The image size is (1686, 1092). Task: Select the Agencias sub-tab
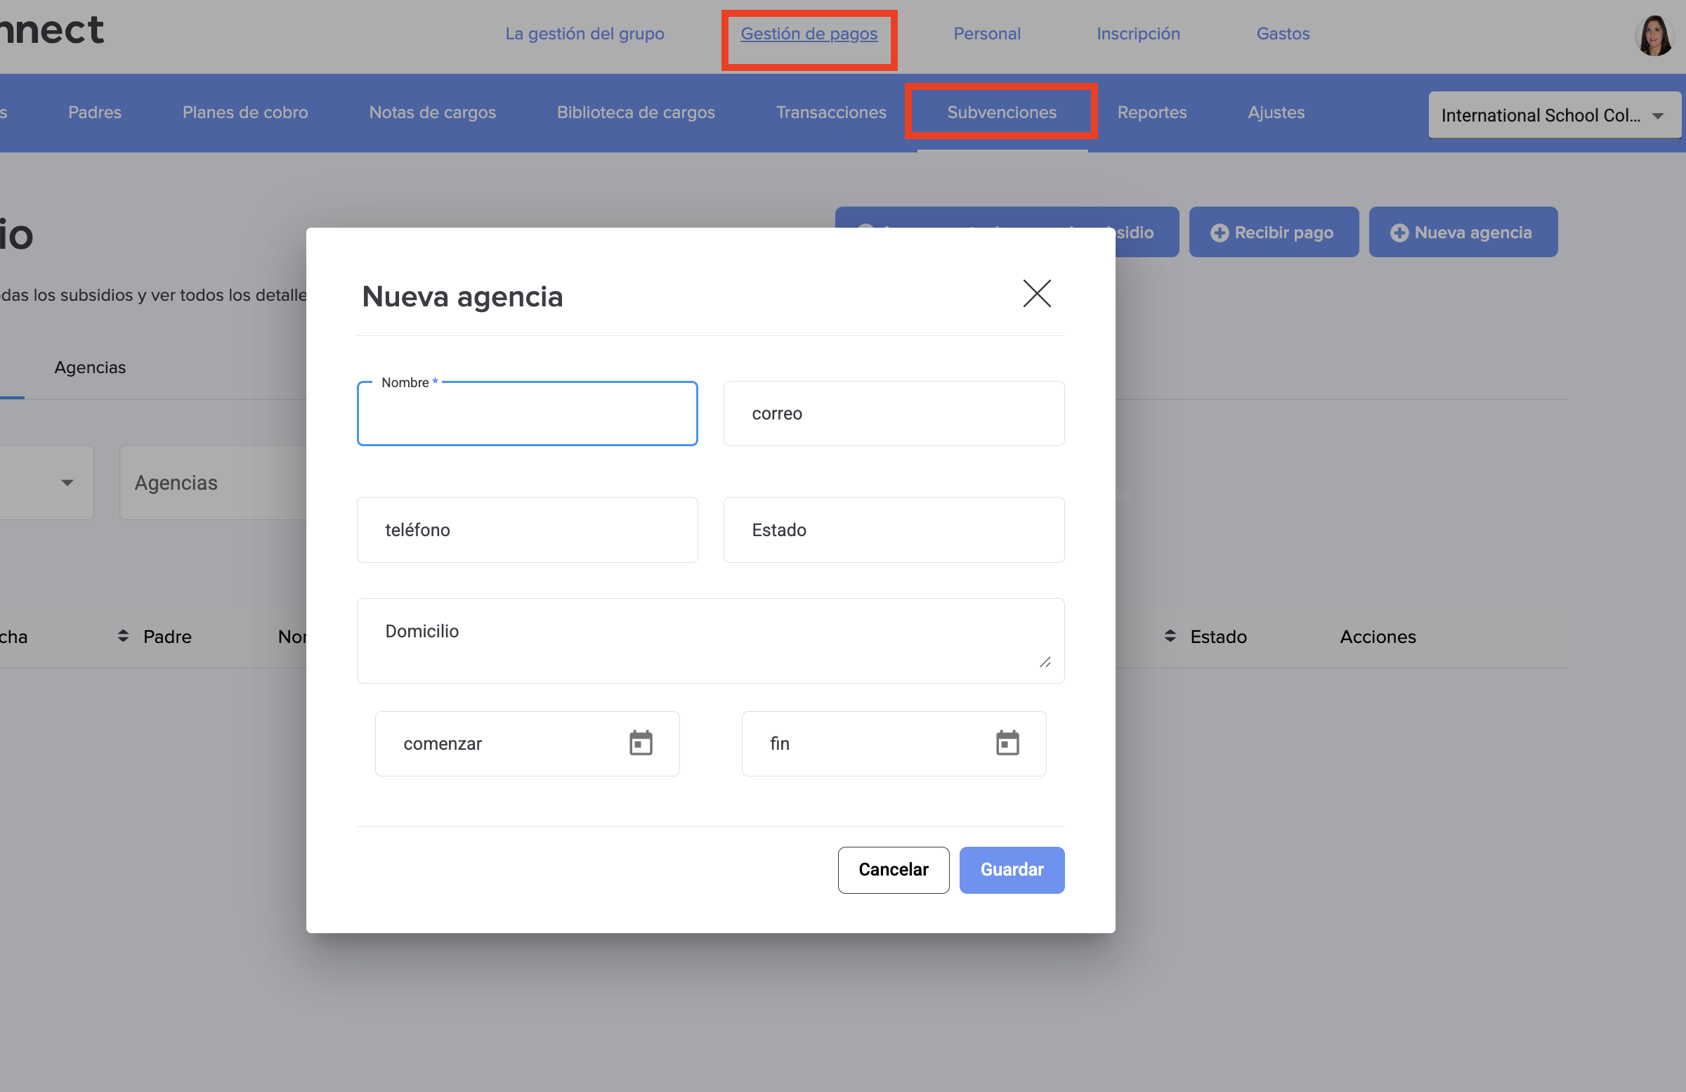(x=90, y=367)
